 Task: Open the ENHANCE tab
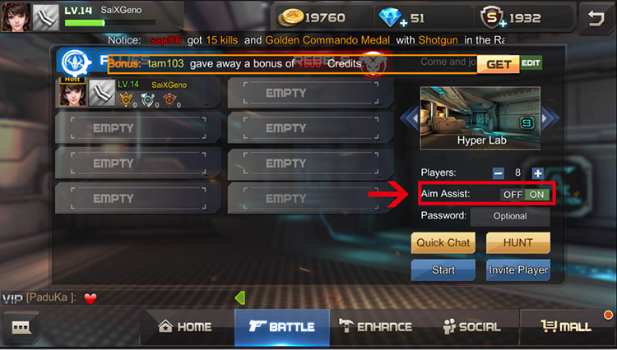pos(375,326)
